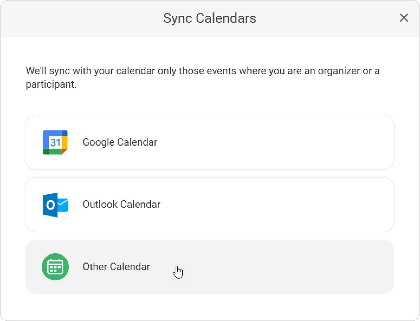Choose the Outlook Calendar sync option
The width and height of the screenshot is (420, 321).
coord(209,205)
